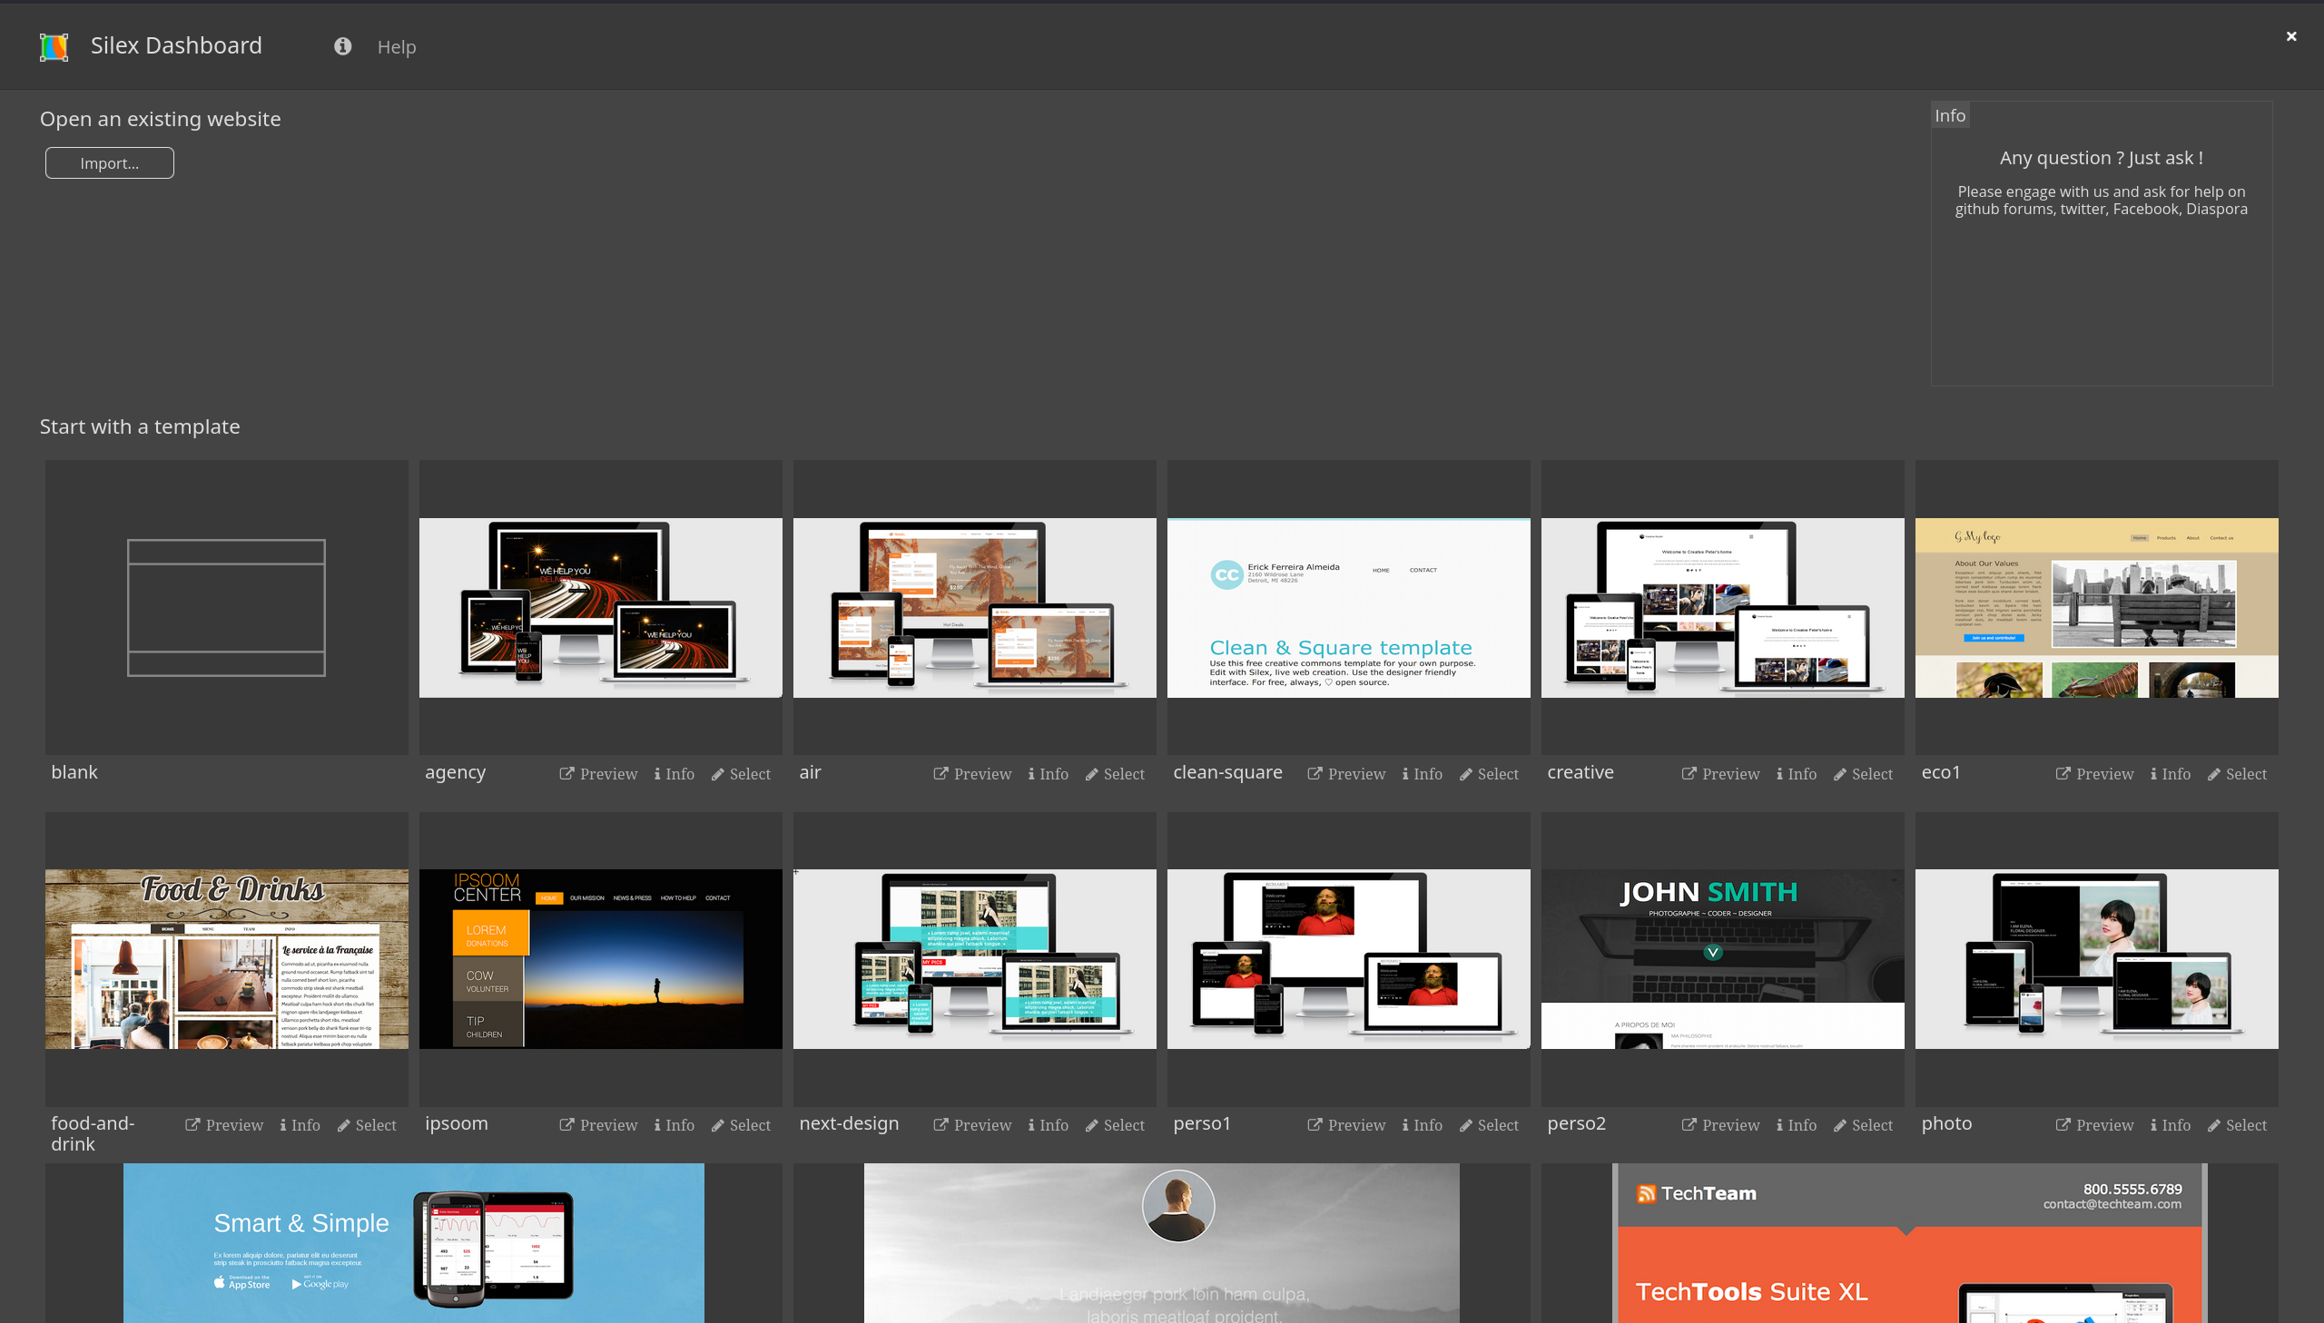Click the pencil Select icon for air template
Image resolution: width=2324 pixels, height=1323 pixels.
pos(1091,774)
